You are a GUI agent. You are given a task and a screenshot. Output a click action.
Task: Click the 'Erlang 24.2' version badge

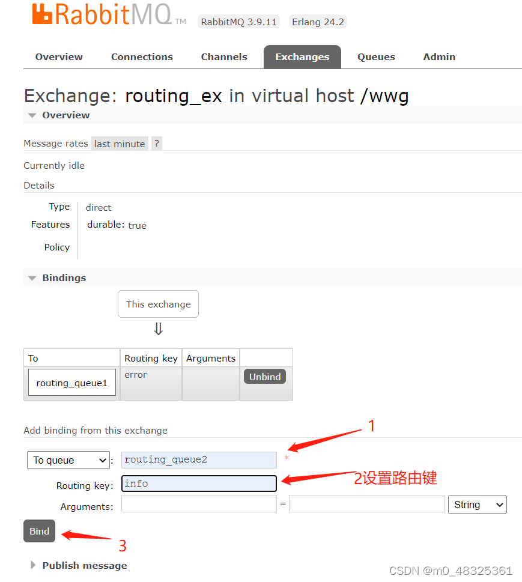tap(318, 22)
